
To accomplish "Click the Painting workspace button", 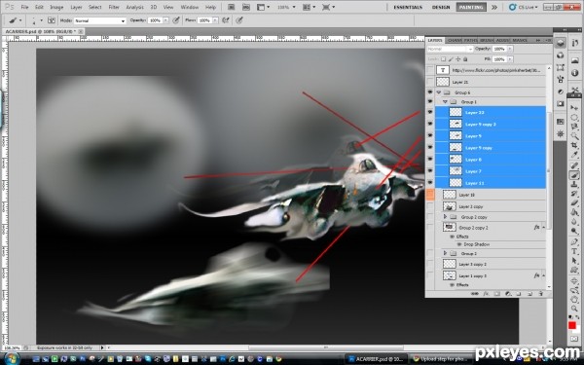I will (471, 7).
